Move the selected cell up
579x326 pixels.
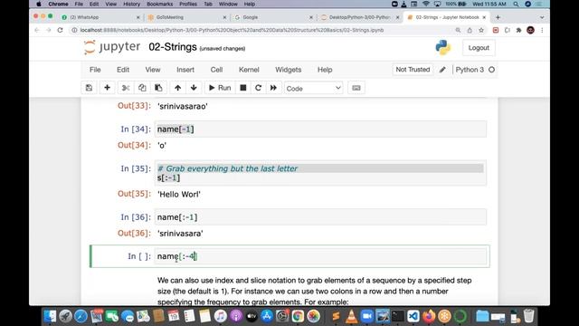click(x=177, y=88)
